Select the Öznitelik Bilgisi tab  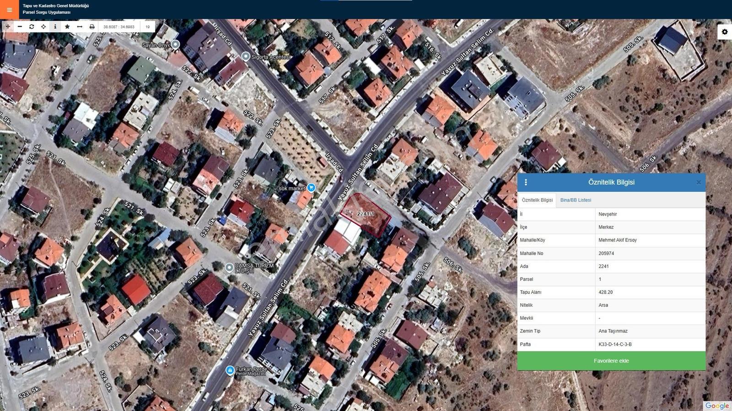click(537, 200)
